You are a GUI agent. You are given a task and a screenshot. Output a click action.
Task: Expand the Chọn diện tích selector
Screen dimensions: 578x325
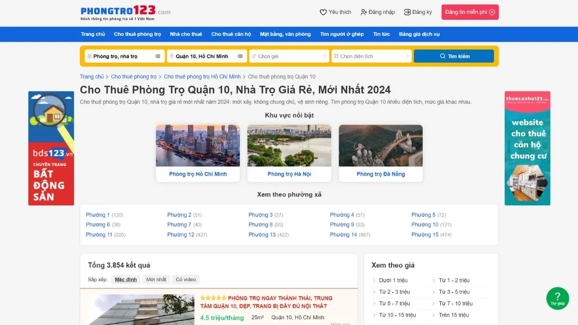(371, 56)
